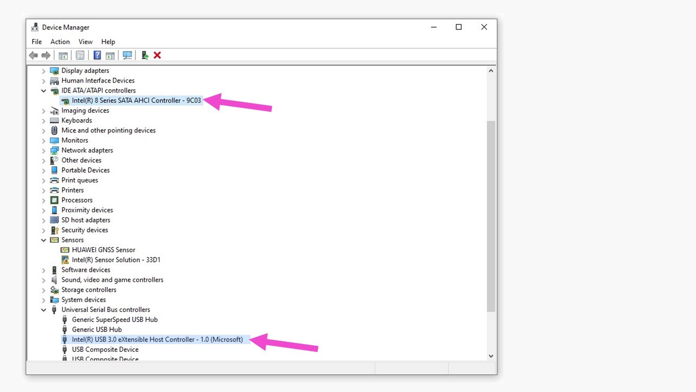Click the Monitors category icon
This screenshot has width=696, height=392.
pos(54,140)
